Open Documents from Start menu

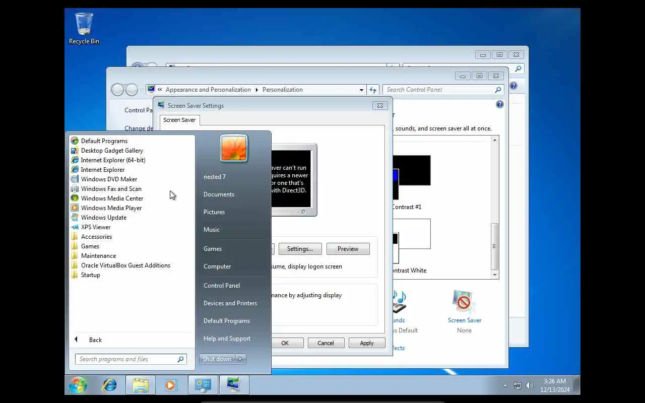(x=219, y=194)
